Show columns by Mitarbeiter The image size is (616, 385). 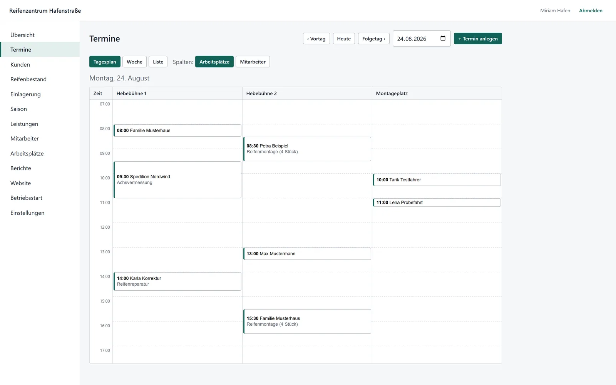click(253, 62)
